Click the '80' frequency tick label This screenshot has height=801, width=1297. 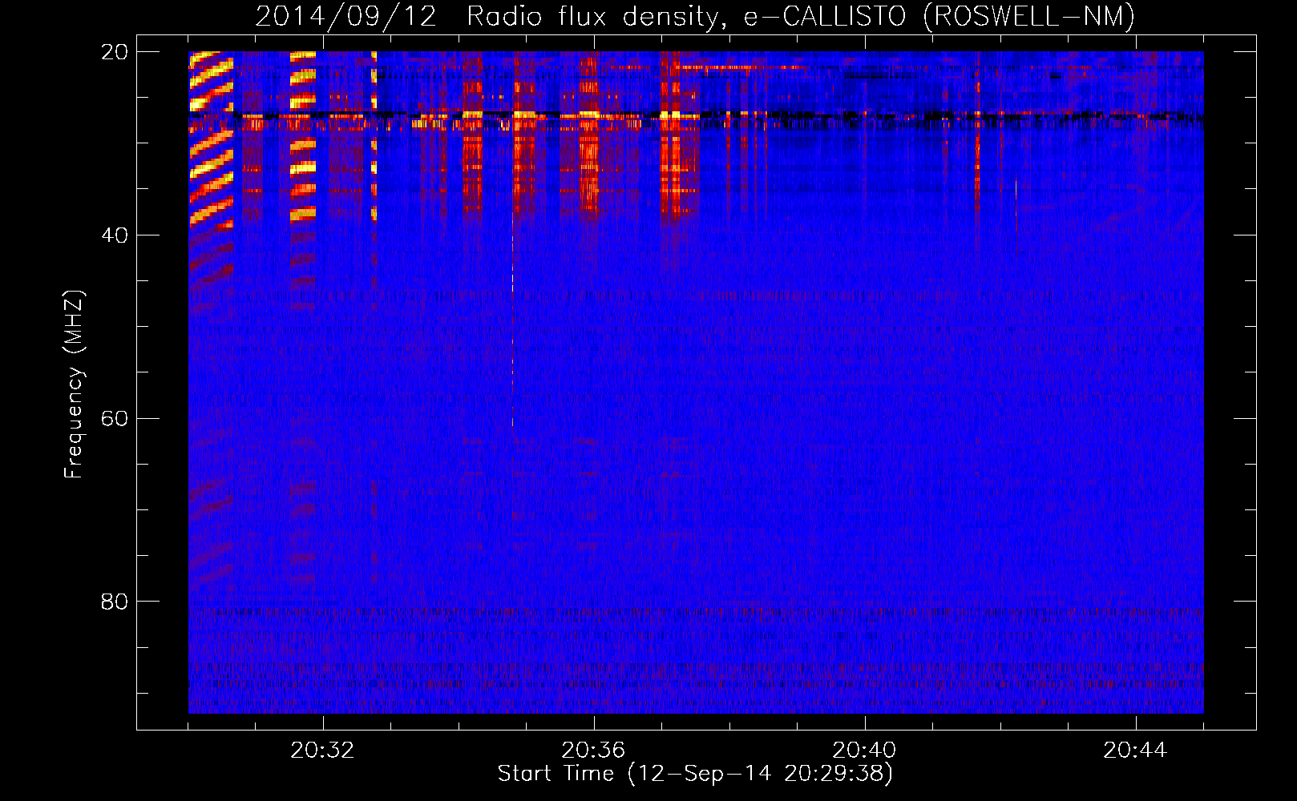tap(115, 602)
